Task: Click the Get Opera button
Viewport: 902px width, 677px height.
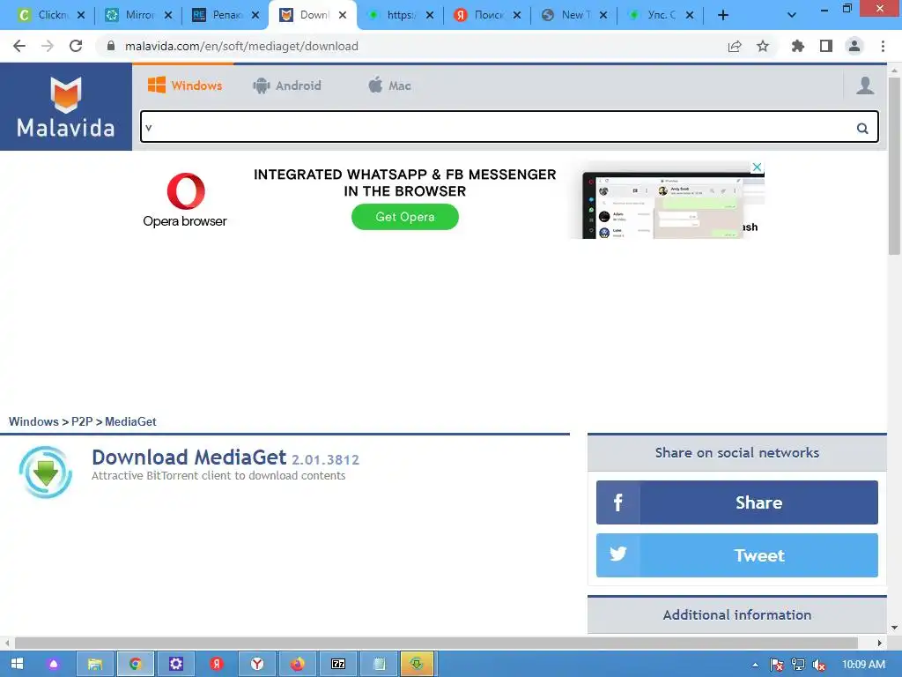Action: pos(405,217)
